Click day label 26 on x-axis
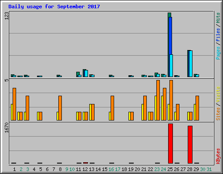This screenshot has height=174, width=223. 176,169
